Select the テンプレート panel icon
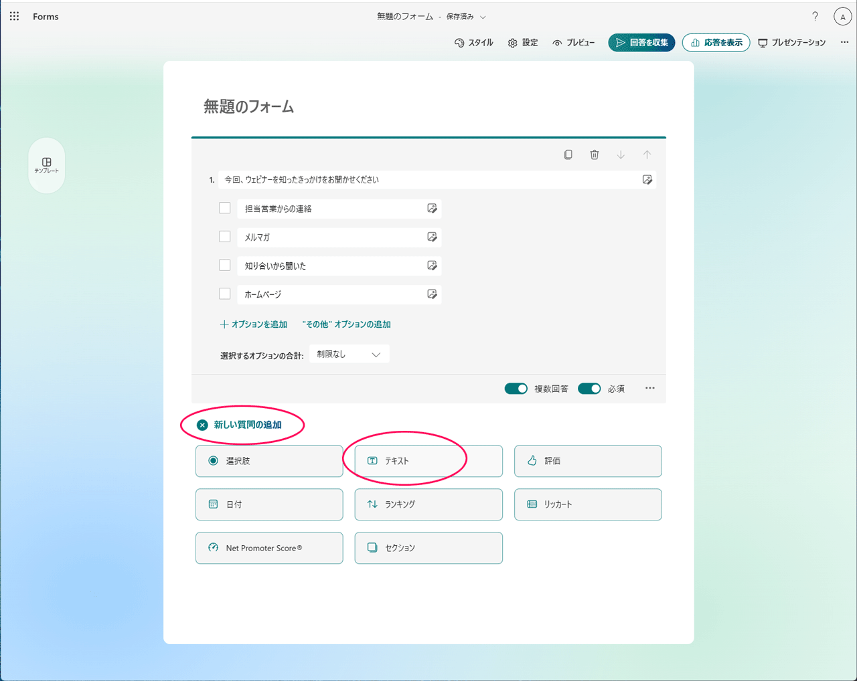The image size is (857, 681). click(x=46, y=165)
